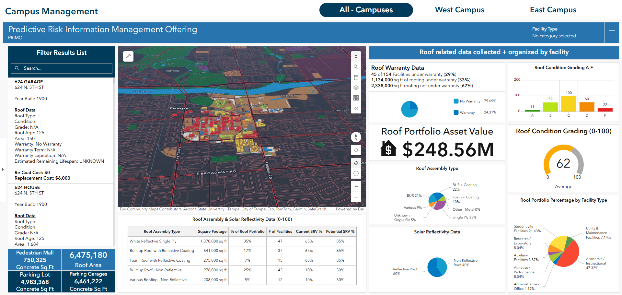Open the Layers list icon

pos(356,87)
